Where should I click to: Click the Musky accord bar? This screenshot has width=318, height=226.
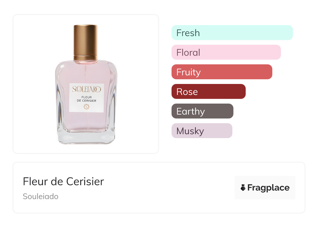(202, 131)
